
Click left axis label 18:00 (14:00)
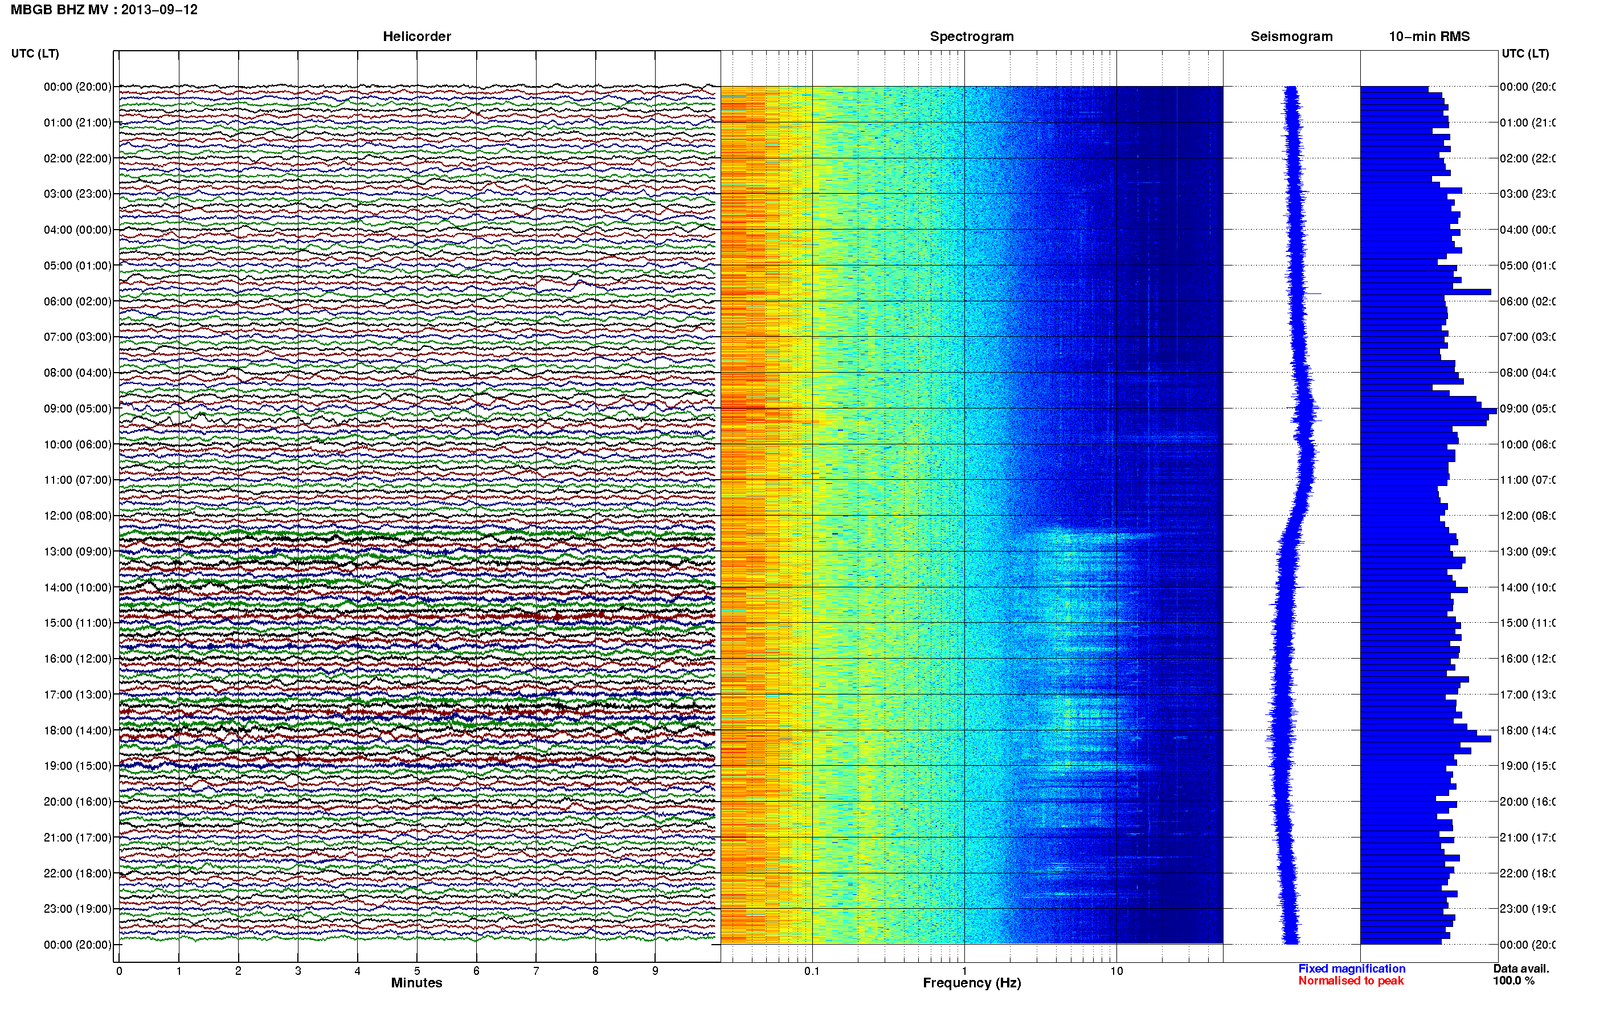click(x=77, y=730)
